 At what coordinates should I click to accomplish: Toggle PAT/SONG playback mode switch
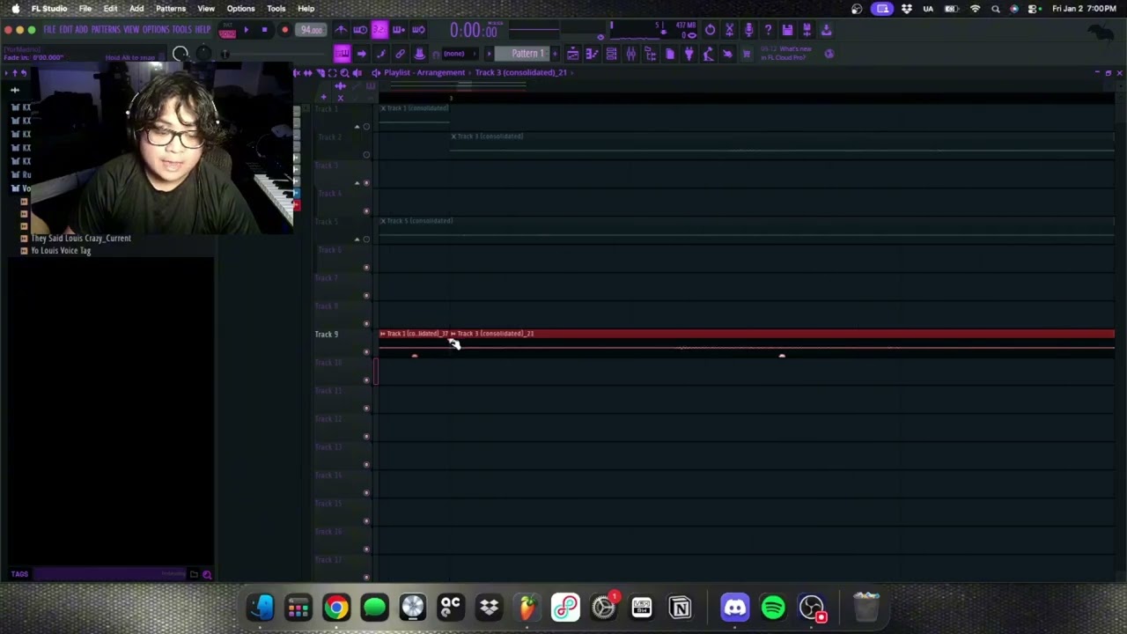pyautogui.click(x=227, y=30)
